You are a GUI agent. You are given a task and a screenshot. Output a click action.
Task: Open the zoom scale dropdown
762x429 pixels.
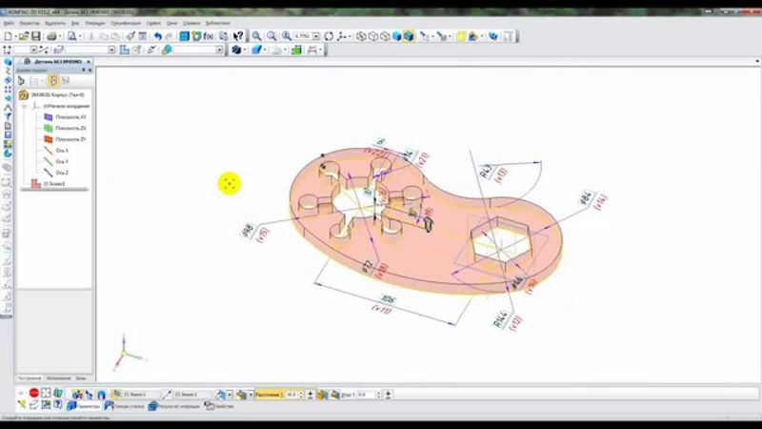coord(316,36)
